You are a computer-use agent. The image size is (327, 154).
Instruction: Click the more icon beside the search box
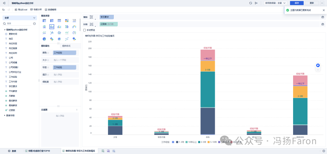[x=35, y=24]
